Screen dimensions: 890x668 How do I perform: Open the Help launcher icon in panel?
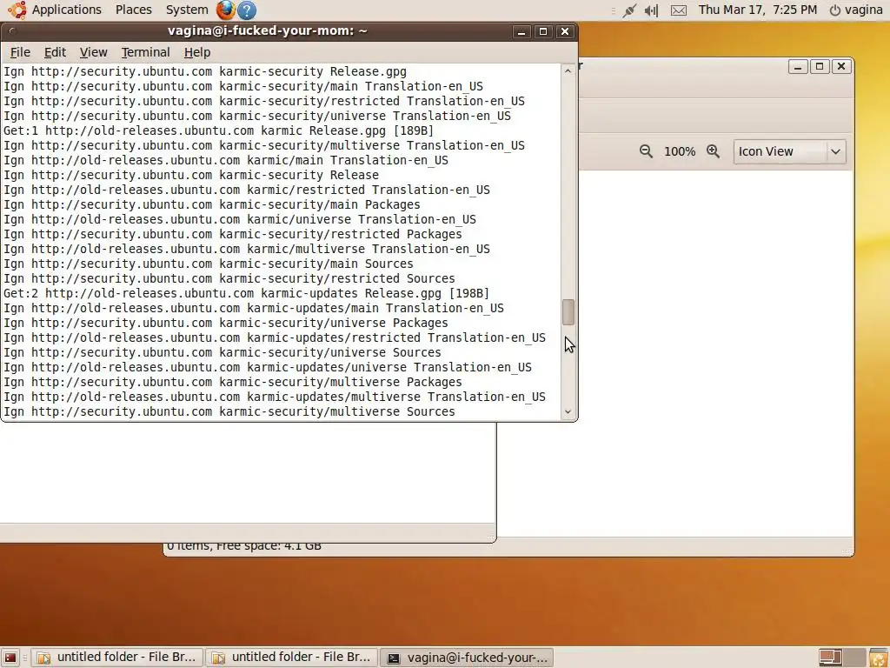[x=246, y=10]
